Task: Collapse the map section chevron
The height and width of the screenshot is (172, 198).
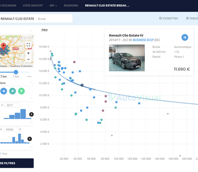Action: 31,31
